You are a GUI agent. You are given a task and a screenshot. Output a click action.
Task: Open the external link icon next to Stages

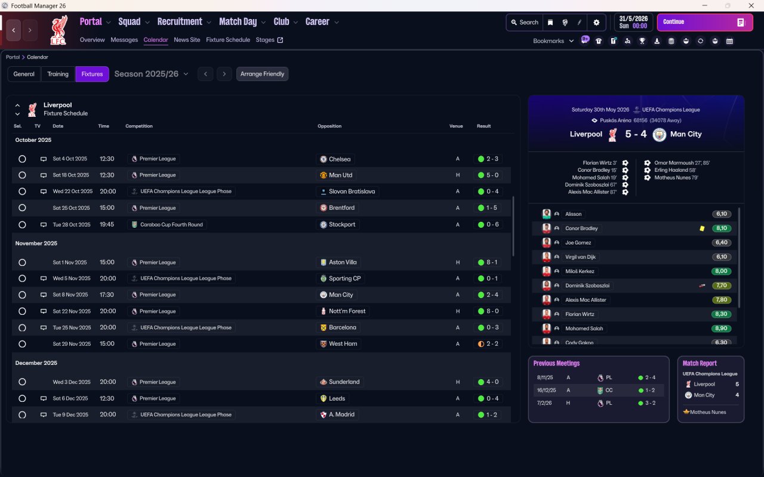point(280,40)
